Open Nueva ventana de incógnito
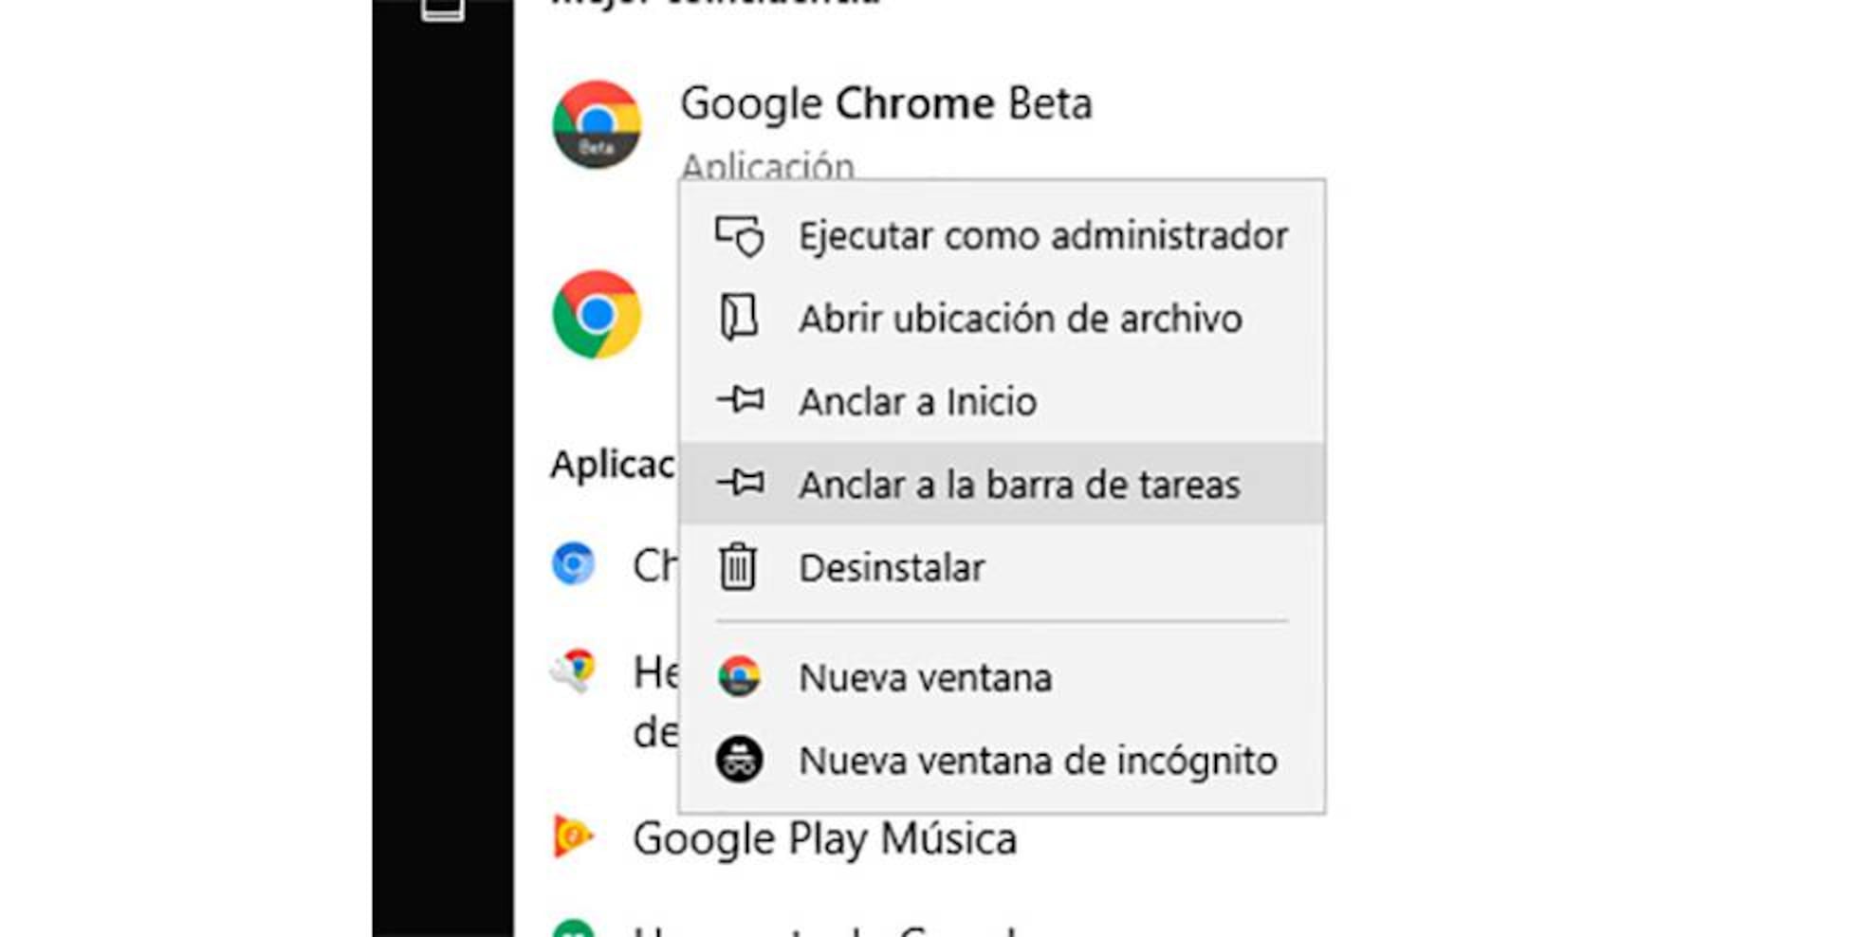This screenshot has height=937, width=1859. (x=1038, y=761)
